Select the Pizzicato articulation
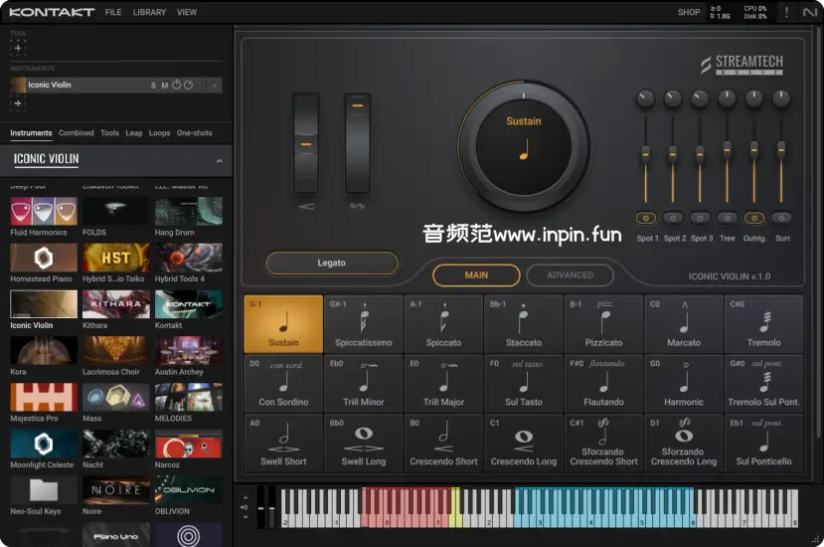Image resolution: width=824 pixels, height=547 pixels. click(603, 324)
